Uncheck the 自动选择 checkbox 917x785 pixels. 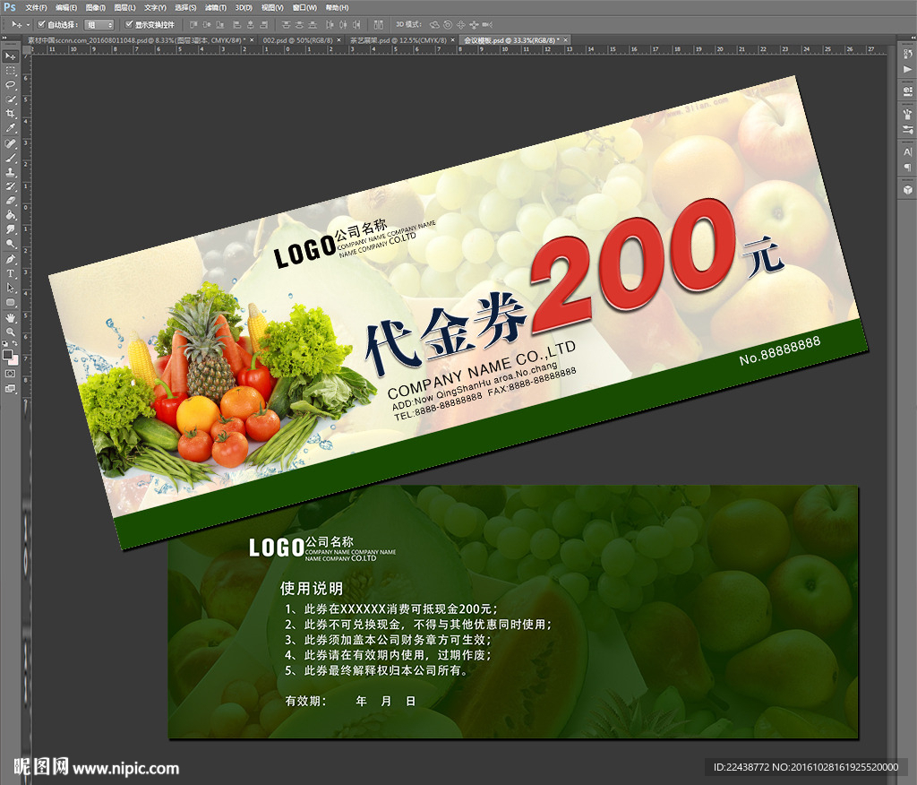[x=41, y=24]
